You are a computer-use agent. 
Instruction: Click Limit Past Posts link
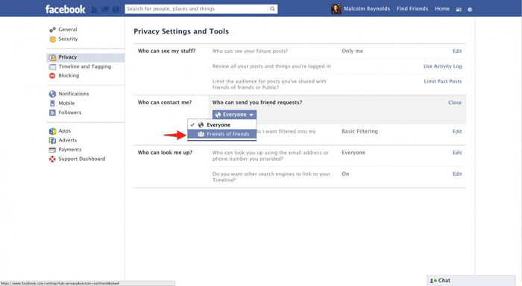(x=443, y=81)
